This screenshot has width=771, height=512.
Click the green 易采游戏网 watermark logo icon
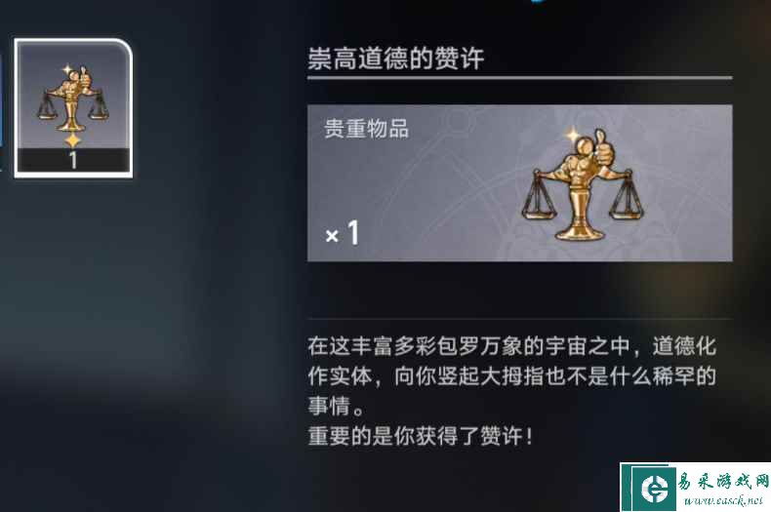click(x=654, y=488)
